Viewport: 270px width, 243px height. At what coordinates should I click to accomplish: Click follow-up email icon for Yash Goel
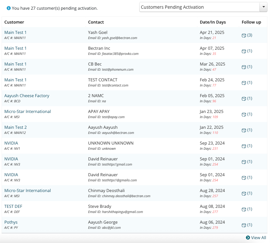(x=244, y=35)
